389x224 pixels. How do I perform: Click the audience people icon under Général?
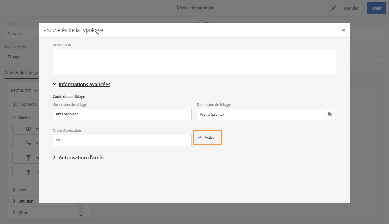pos(28,129)
